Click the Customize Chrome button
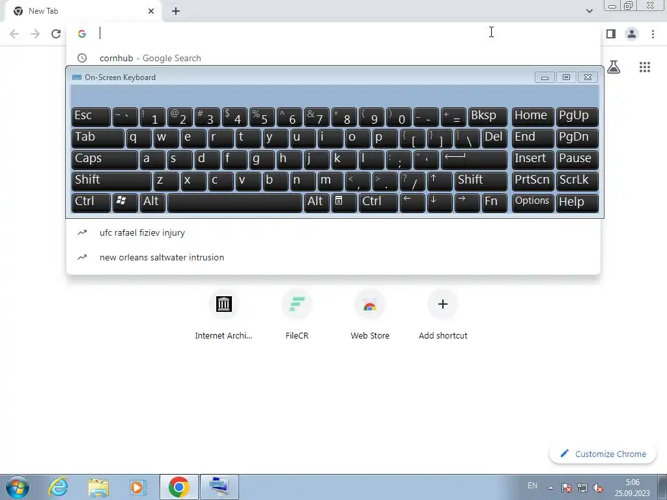This screenshot has width=667, height=500. point(603,454)
